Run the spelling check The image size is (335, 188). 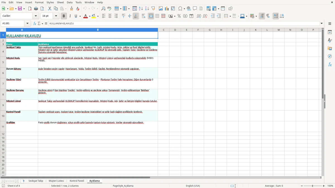pyautogui.click(x=109, y=9)
